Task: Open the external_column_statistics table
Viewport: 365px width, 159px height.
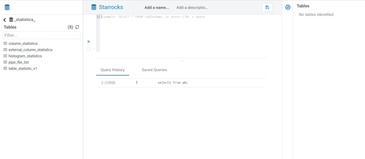Action: [30, 50]
